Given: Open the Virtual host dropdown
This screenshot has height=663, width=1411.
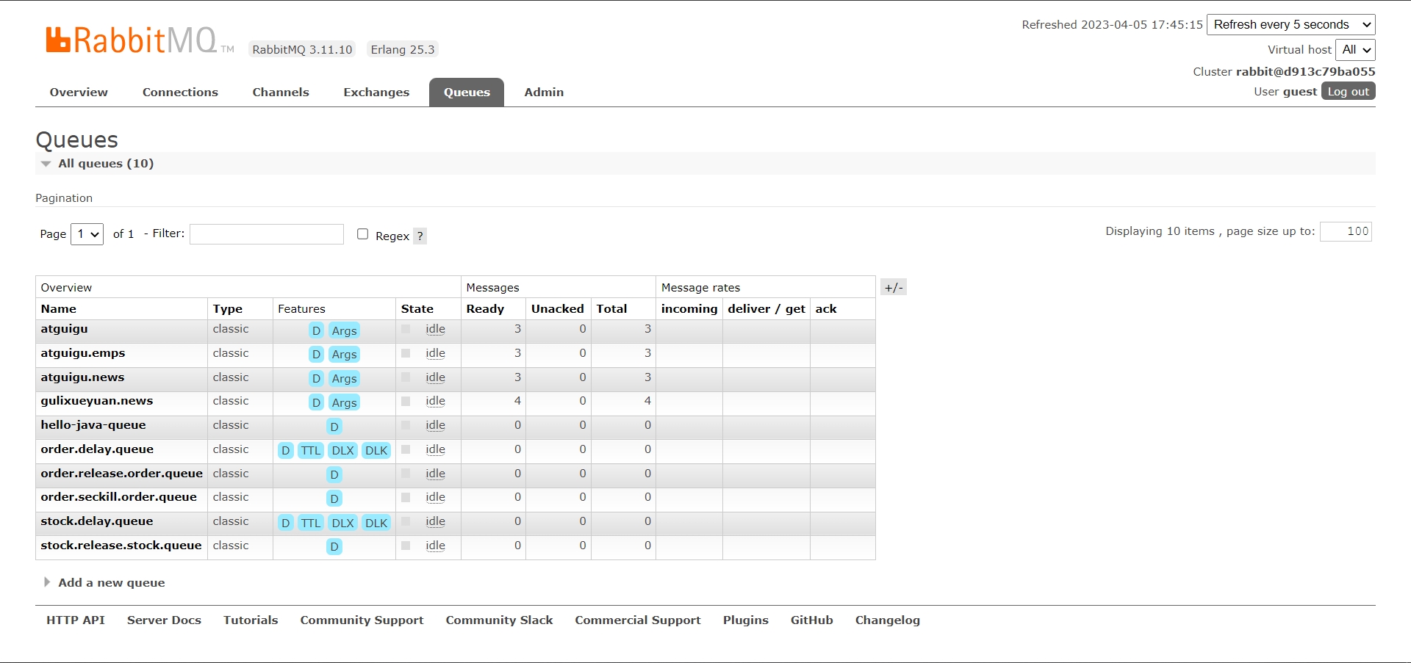Looking at the screenshot, I should [1354, 50].
